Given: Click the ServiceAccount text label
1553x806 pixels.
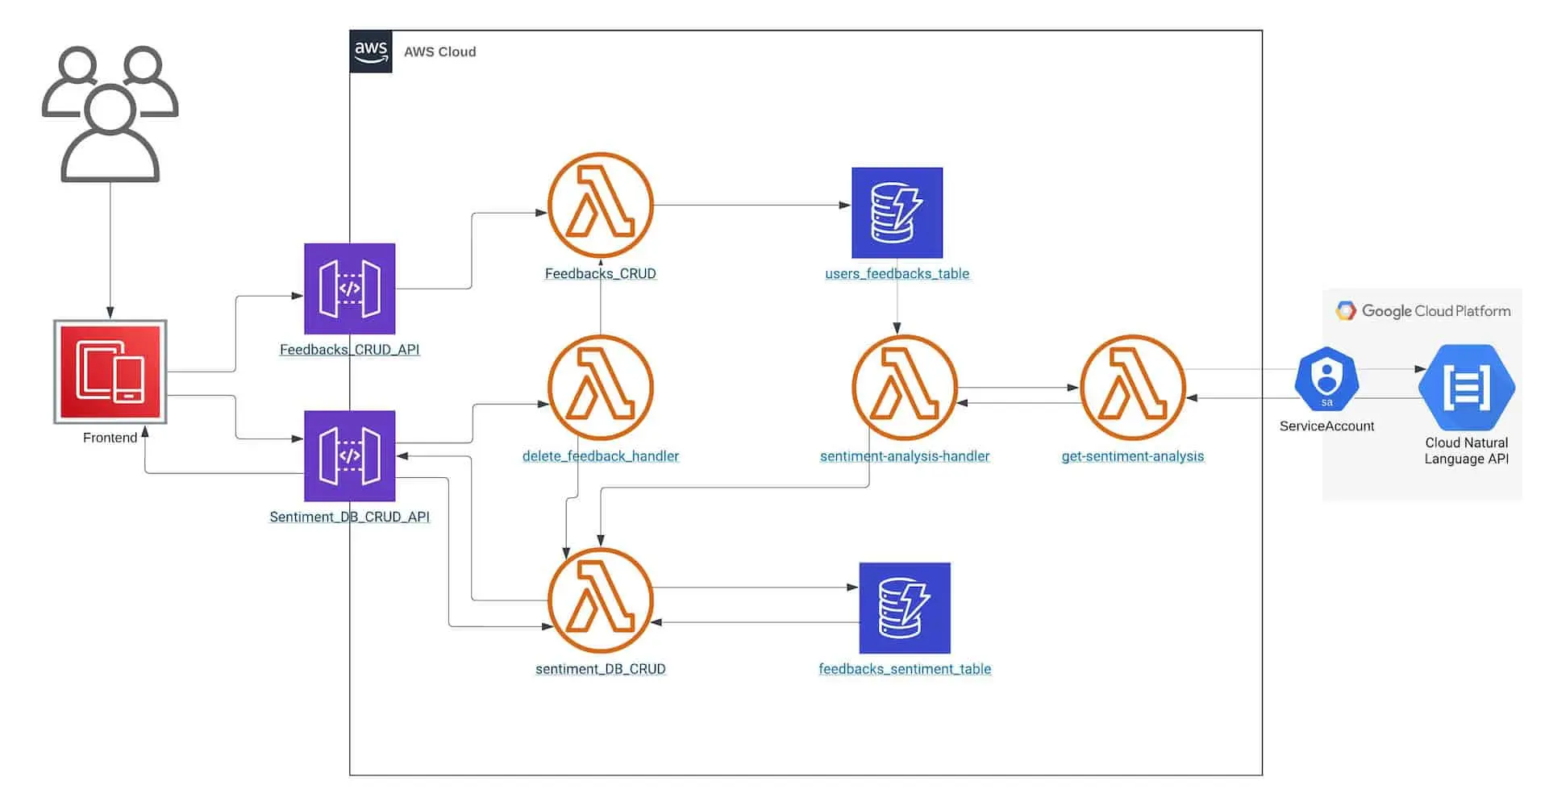Looking at the screenshot, I should point(1326,426).
